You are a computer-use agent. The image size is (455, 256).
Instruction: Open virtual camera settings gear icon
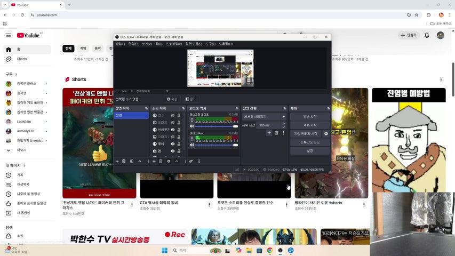point(326,134)
